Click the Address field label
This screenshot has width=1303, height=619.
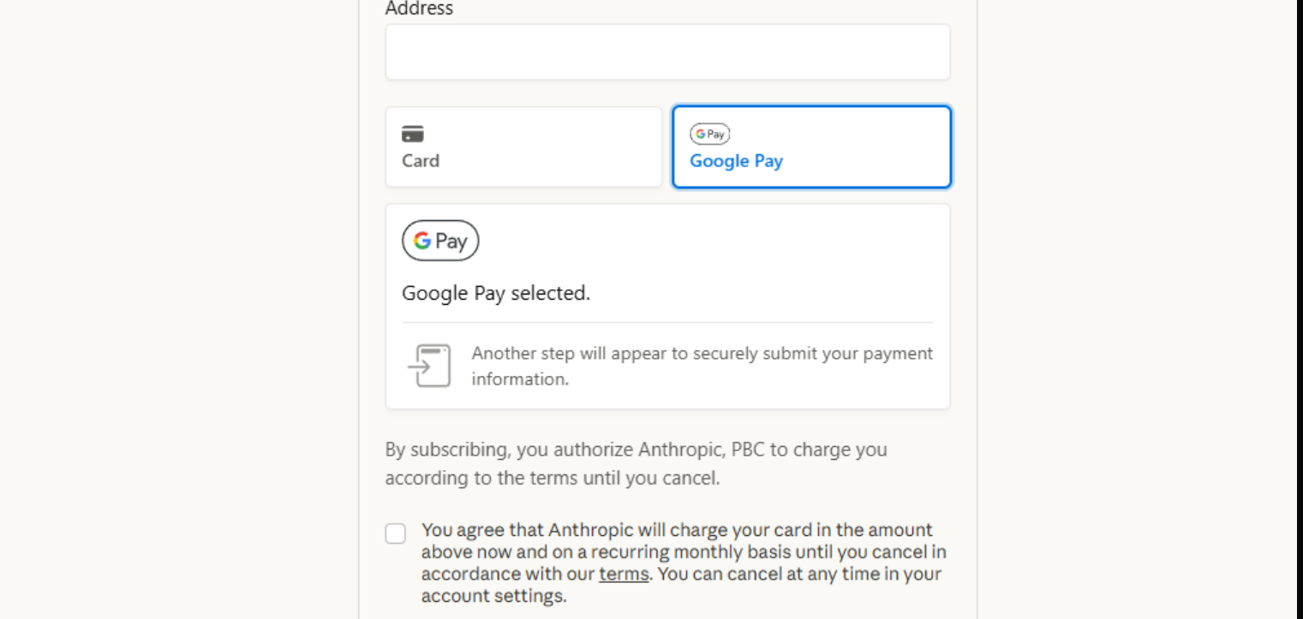(419, 9)
